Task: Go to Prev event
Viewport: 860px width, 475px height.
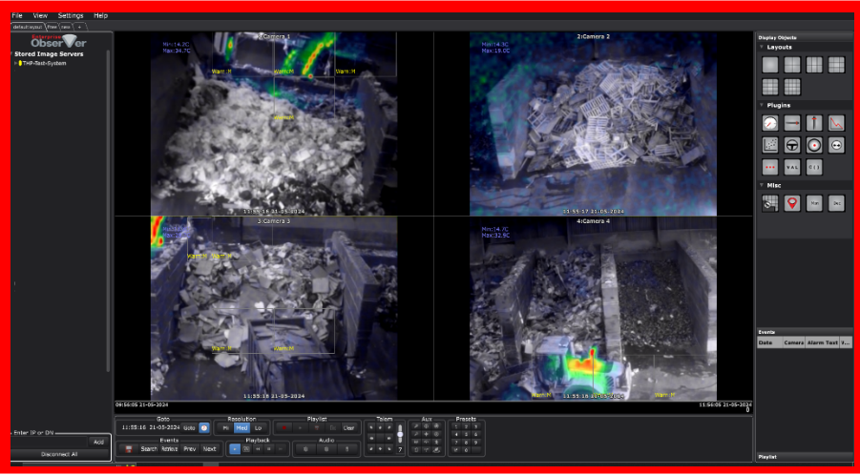Action: pyautogui.click(x=190, y=448)
